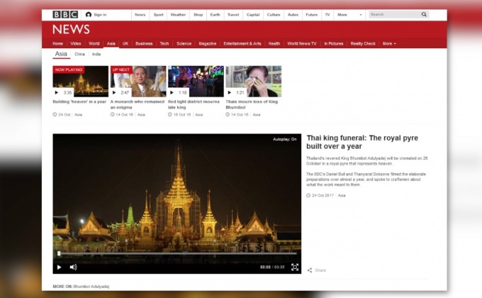Mute the video with speaker icon
Image resolution: width=482 pixels, height=298 pixels.
coord(73,267)
